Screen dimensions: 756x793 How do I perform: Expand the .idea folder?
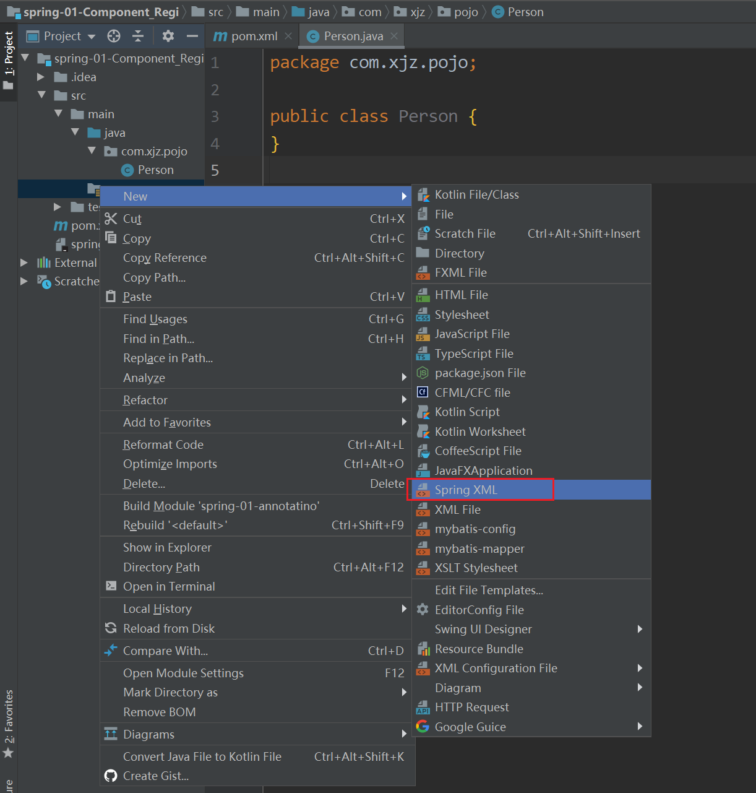pos(41,77)
